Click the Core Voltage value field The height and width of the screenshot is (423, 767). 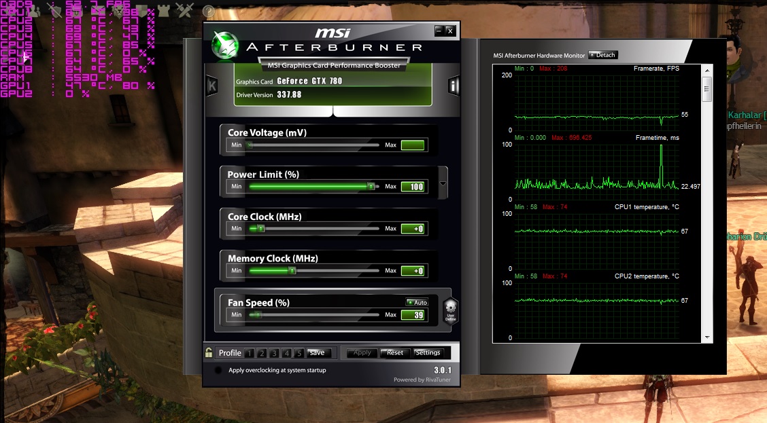coord(413,145)
